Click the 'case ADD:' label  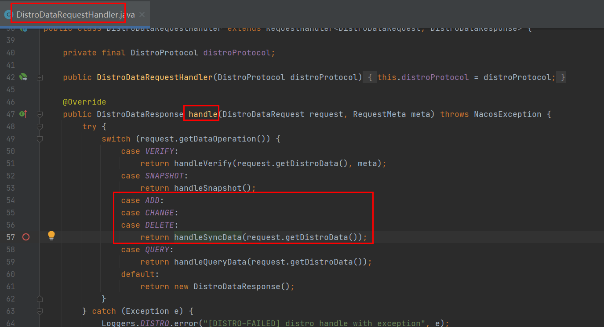[142, 200]
